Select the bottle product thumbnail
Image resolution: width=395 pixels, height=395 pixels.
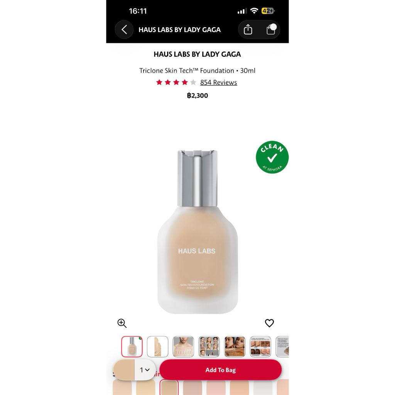click(132, 347)
